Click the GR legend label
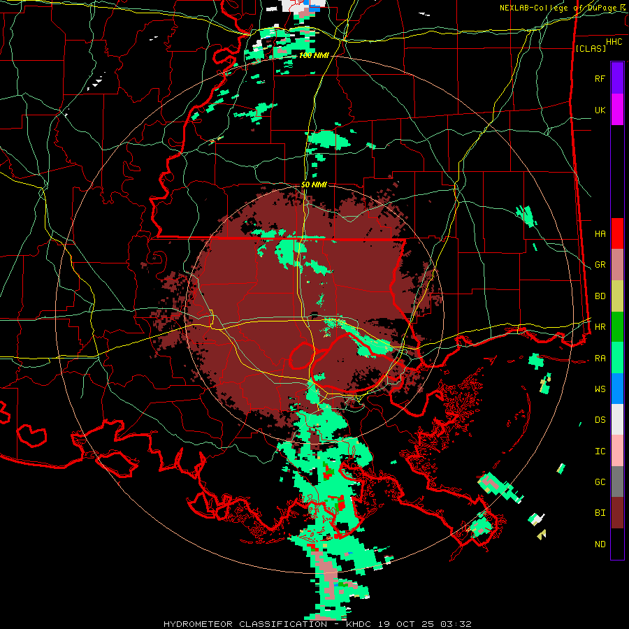 point(600,265)
